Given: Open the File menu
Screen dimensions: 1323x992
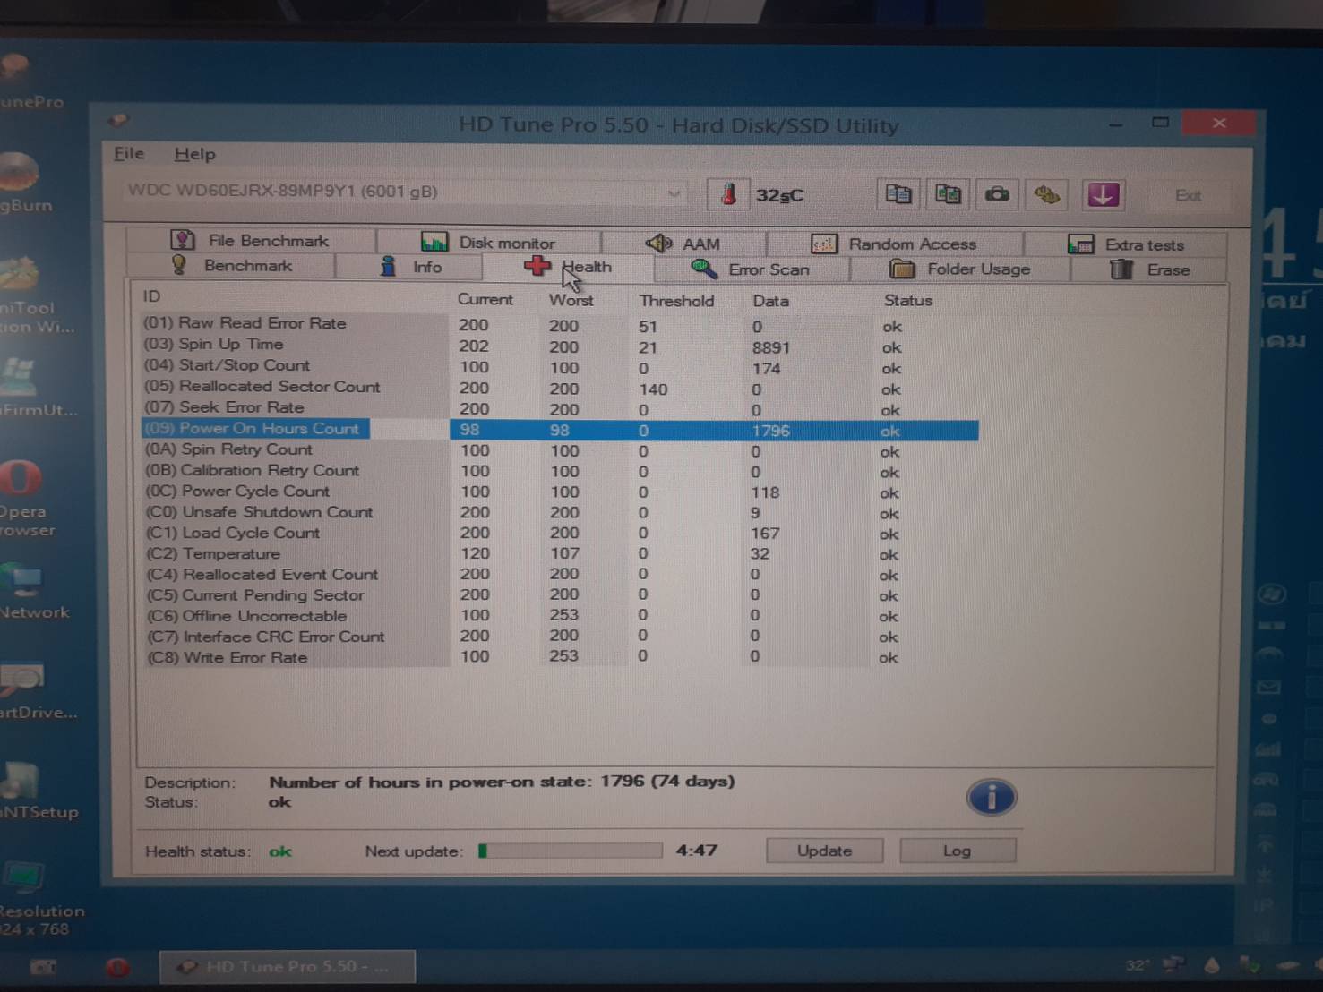Looking at the screenshot, I should click(128, 153).
